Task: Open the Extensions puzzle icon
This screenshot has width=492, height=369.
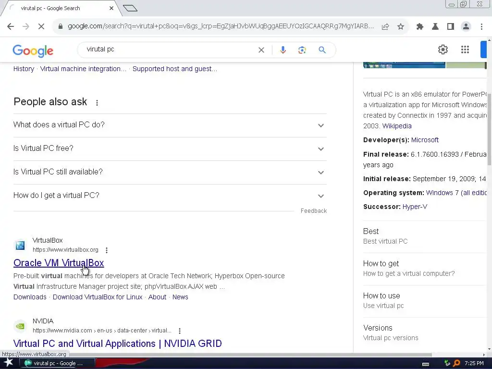Action: (x=420, y=27)
